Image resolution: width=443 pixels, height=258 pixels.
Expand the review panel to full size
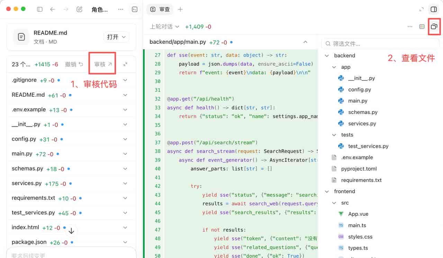tap(422, 9)
